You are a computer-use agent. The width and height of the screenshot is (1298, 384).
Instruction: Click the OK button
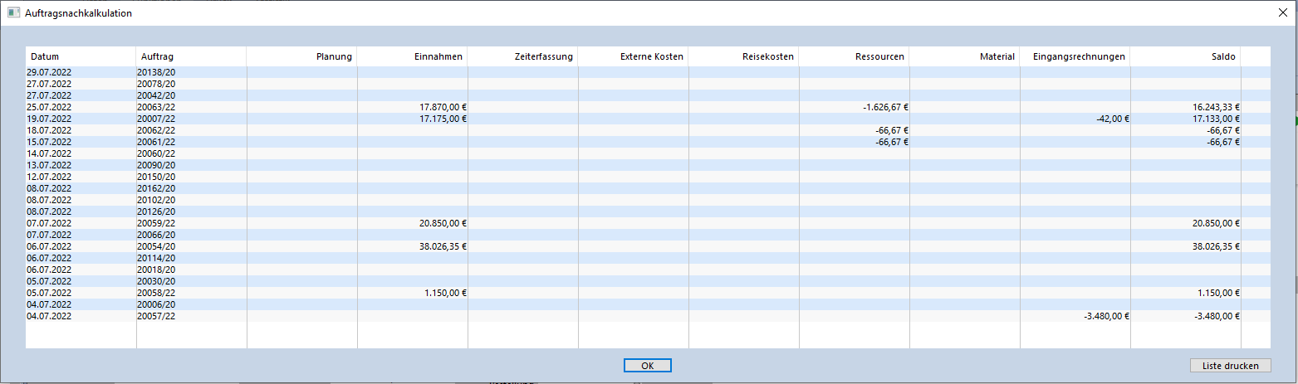coord(647,366)
